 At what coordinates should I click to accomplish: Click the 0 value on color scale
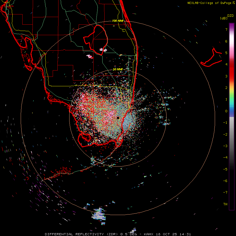226,111
